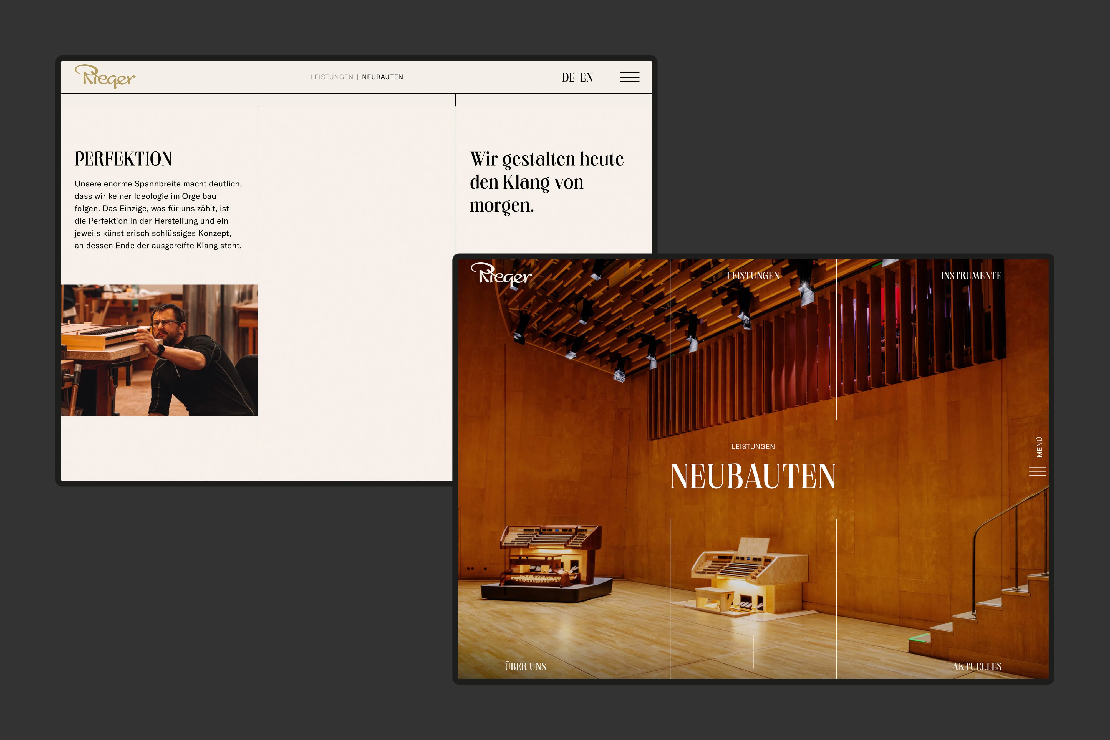This screenshot has height=740, width=1110.
Task: Go to AKTUELLES at the hero bottom
Action: [977, 666]
